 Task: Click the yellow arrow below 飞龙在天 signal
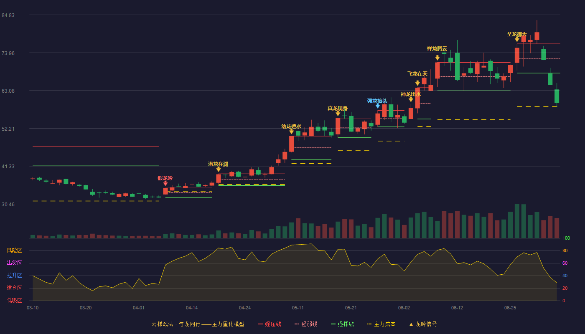click(x=417, y=83)
